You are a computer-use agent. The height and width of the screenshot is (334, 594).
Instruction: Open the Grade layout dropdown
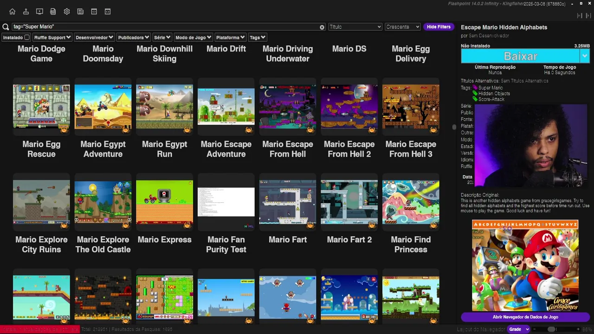519,329
